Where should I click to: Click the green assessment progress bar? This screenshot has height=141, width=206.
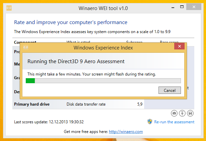coord(103,81)
